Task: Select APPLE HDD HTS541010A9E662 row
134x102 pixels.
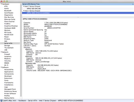Action: click(x=78, y=13)
